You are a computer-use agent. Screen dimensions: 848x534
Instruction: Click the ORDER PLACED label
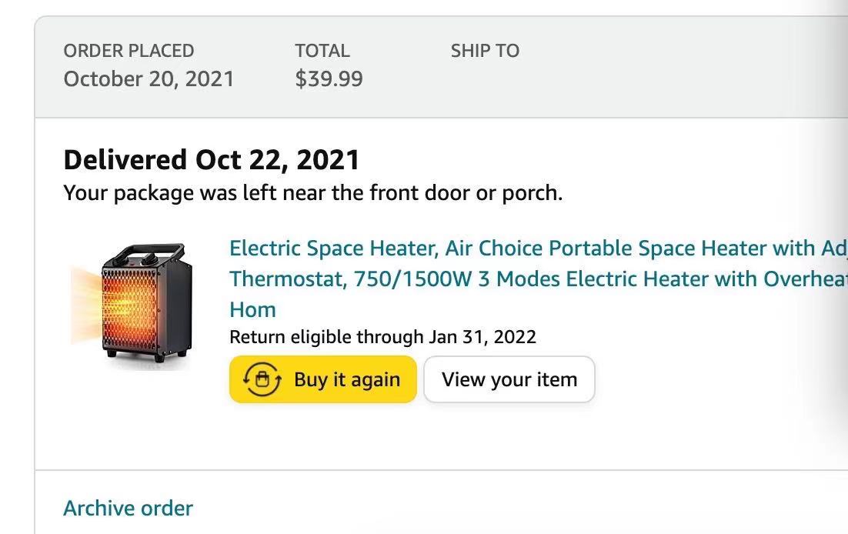[129, 51]
